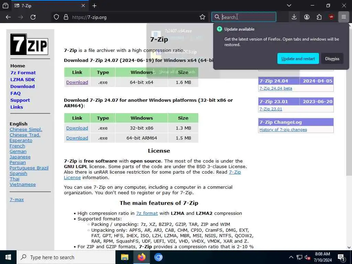
Task: Open the Download sidebar link
Action: 22,86
